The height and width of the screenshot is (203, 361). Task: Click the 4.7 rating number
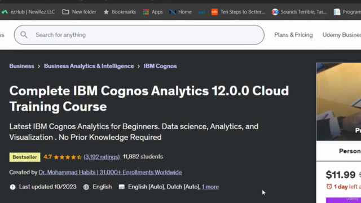coord(47,157)
